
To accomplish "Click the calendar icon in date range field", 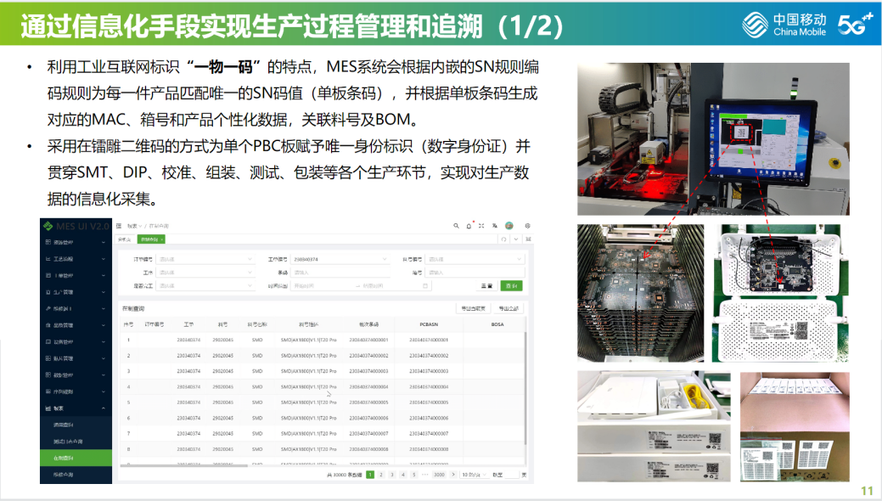I will pyautogui.click(x=425, y=286).
